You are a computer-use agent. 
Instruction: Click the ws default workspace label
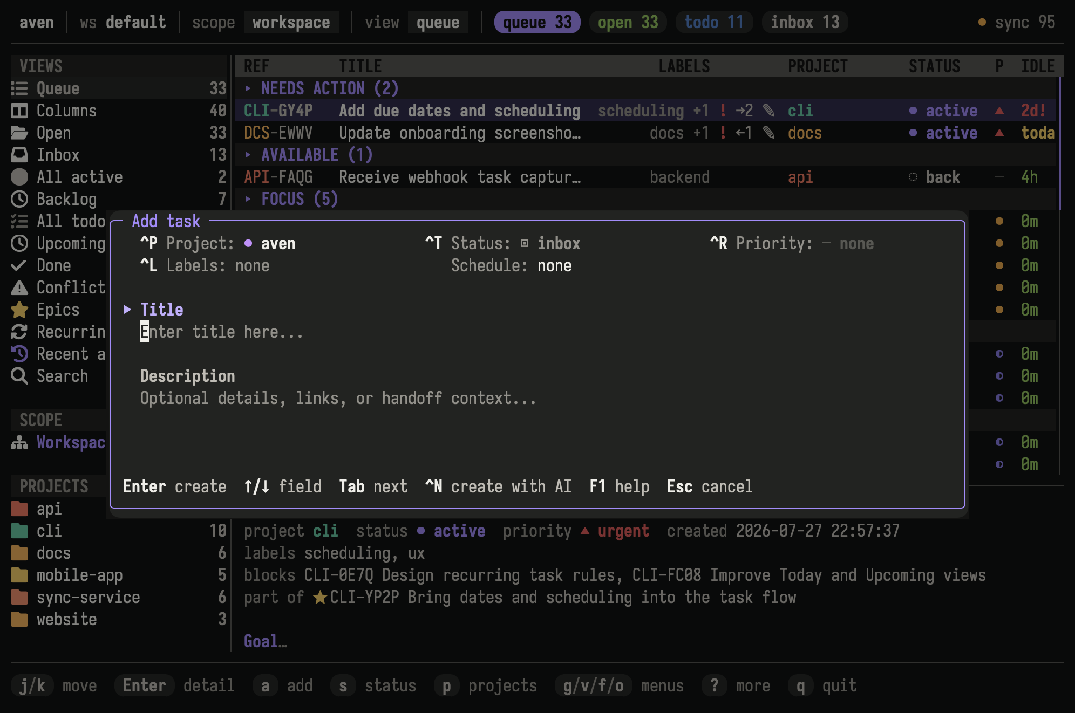point(123,22)
